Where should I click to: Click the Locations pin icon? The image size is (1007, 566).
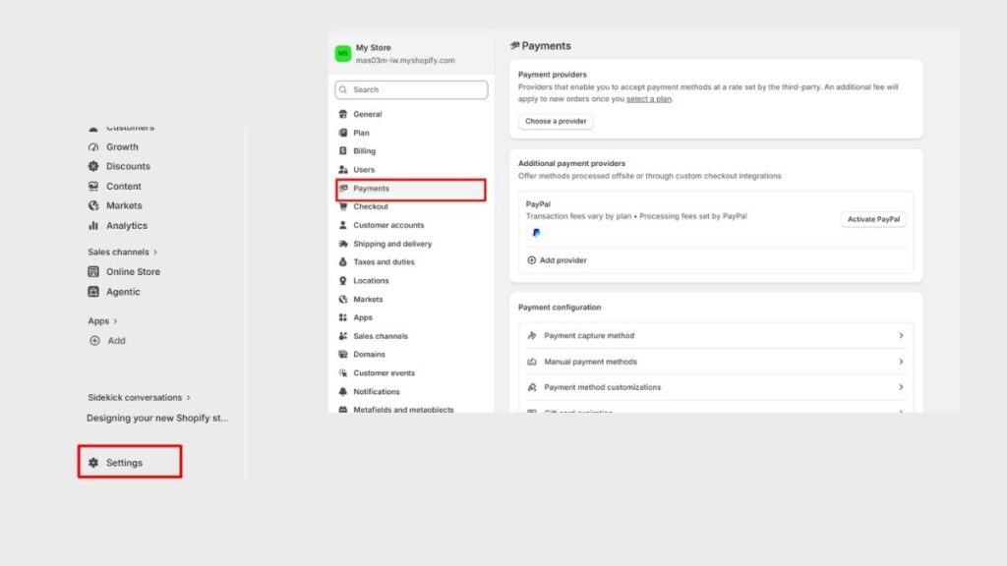click(343, 280)
